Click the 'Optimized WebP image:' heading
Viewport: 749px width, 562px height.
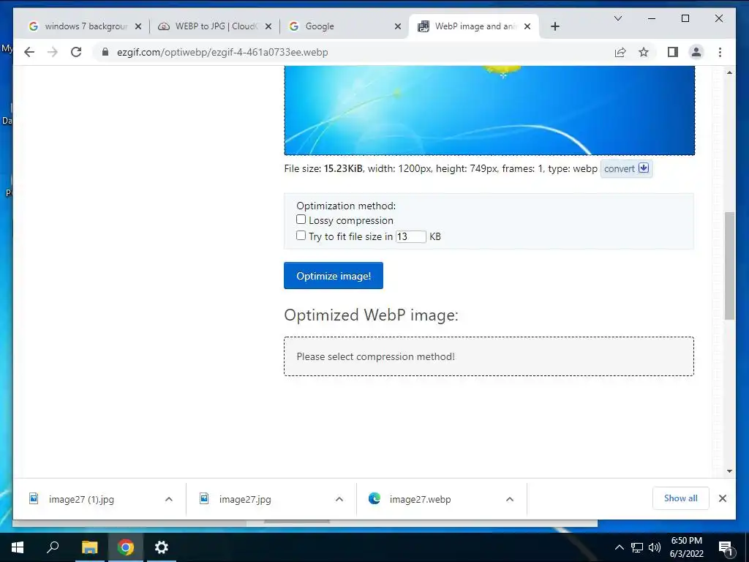click(371, 315)
